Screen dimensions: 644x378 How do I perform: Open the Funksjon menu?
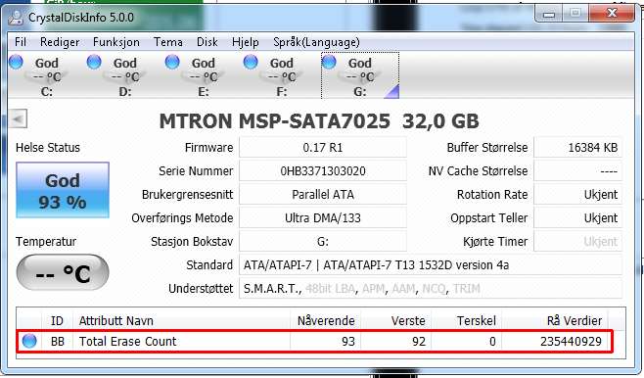click(116, 42)
